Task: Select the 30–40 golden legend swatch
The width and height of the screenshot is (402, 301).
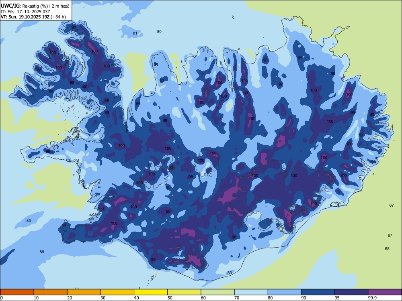Action: (117, 292)
